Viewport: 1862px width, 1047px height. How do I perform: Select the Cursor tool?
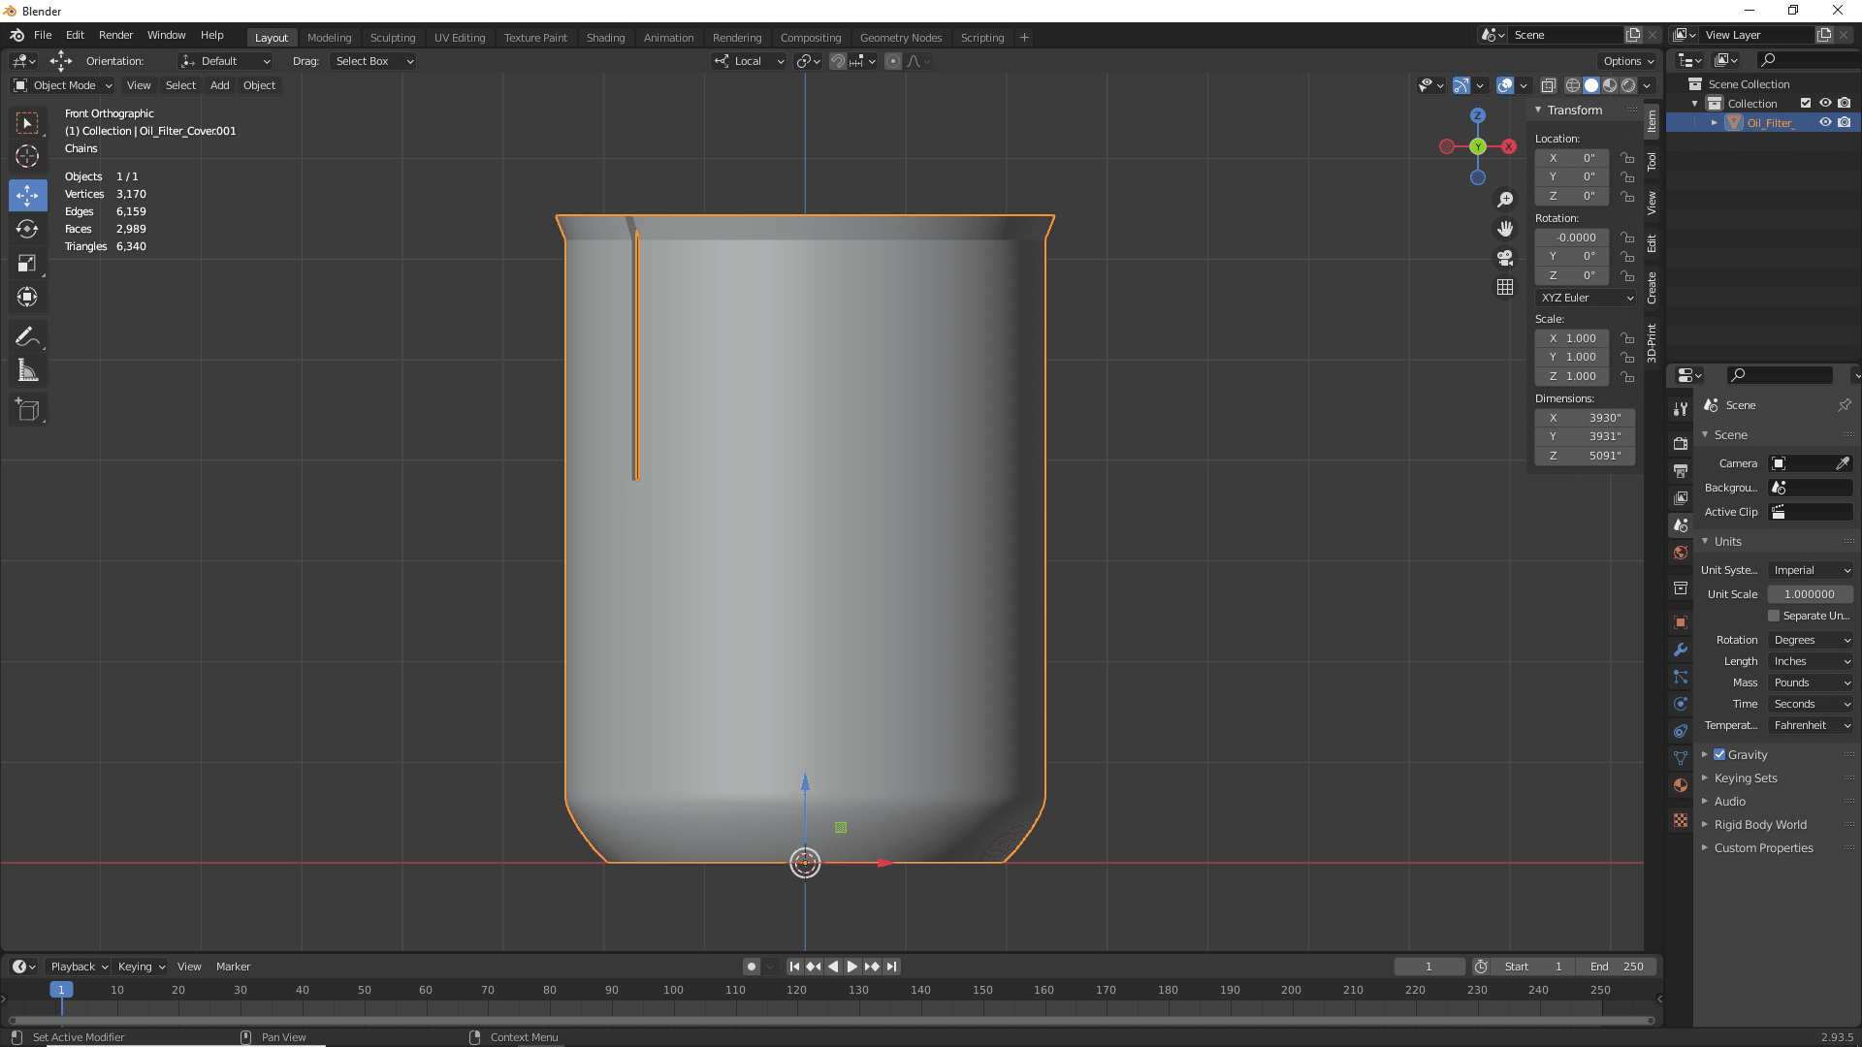[27, 156]
